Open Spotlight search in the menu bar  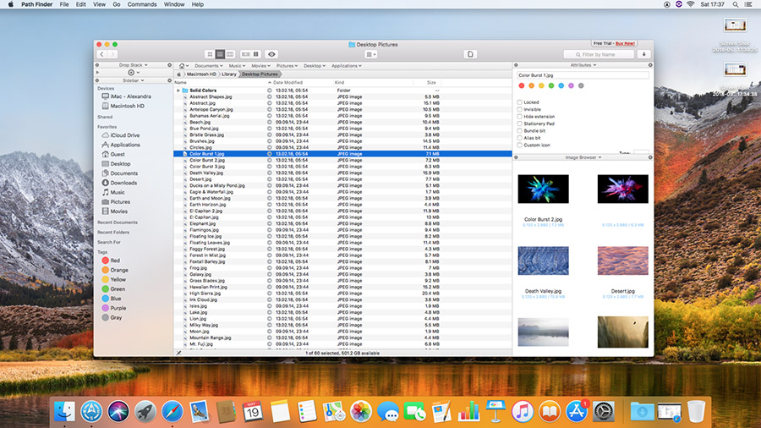736,4
